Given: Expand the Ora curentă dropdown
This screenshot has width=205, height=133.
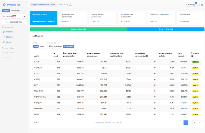Looking at the screenshot, I should point(14,16).
